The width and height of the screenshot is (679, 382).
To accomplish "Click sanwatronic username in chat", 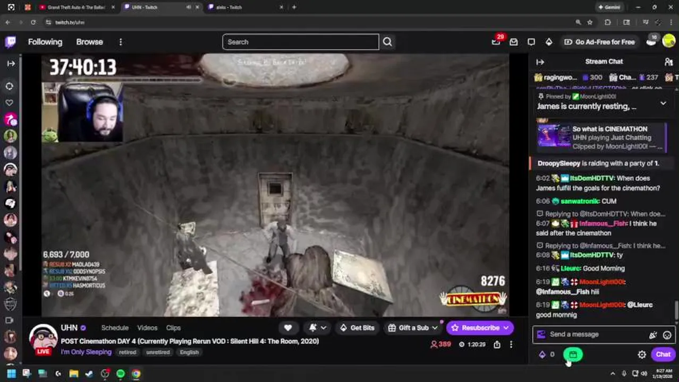I will [580, 201].
